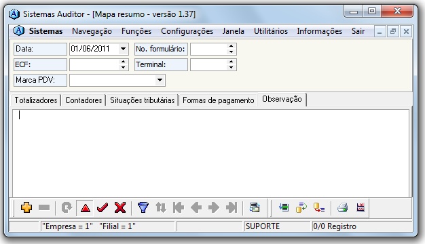
Task: Open the Formas de pagamento tab
Action: pyautogui.click(x=218, y=100)
